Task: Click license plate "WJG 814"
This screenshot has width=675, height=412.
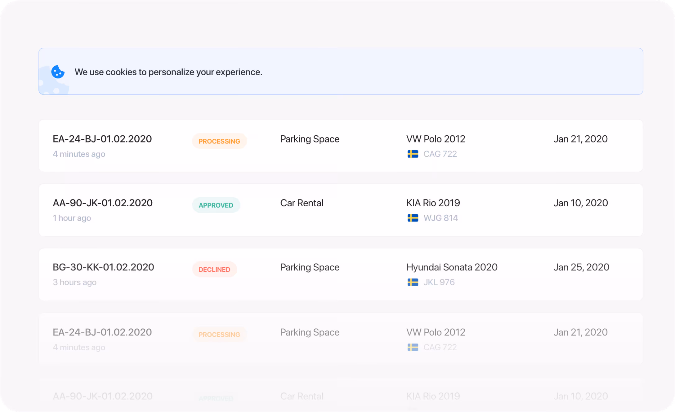Action: (440, 218)
